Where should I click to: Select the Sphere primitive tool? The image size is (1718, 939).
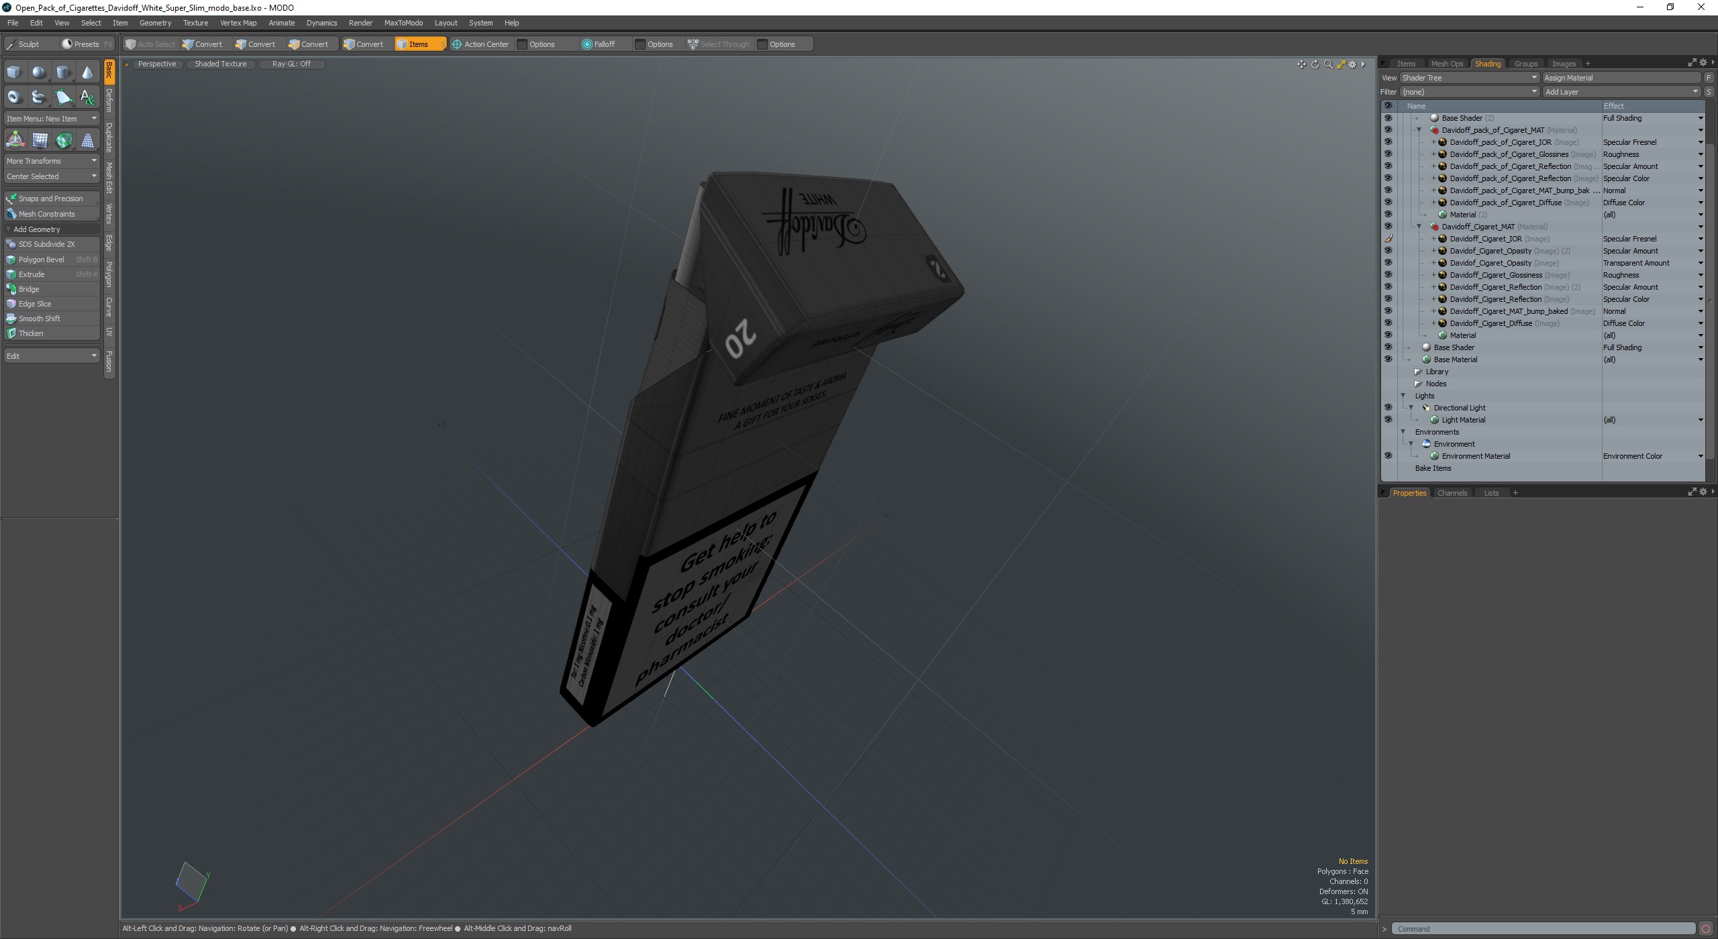[x=39, y=72]
